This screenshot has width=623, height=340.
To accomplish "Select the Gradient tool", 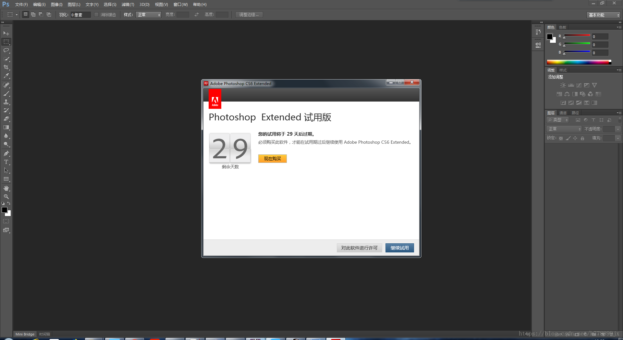I will pos(6,127).
